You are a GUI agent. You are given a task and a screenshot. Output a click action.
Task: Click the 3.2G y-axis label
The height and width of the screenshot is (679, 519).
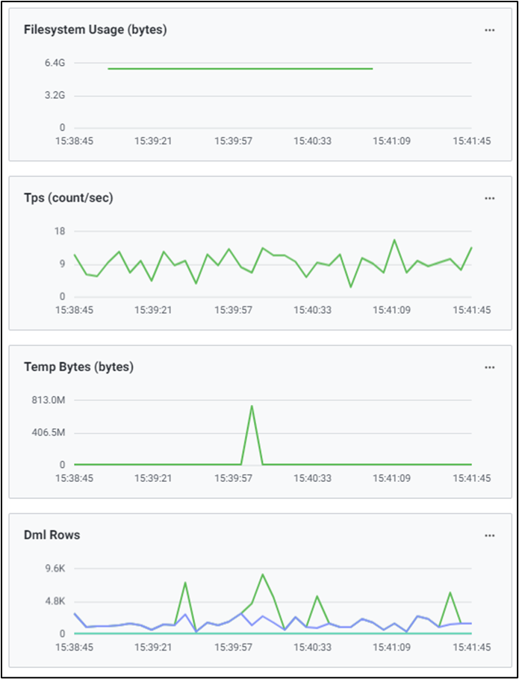click(x=55, y=96)
